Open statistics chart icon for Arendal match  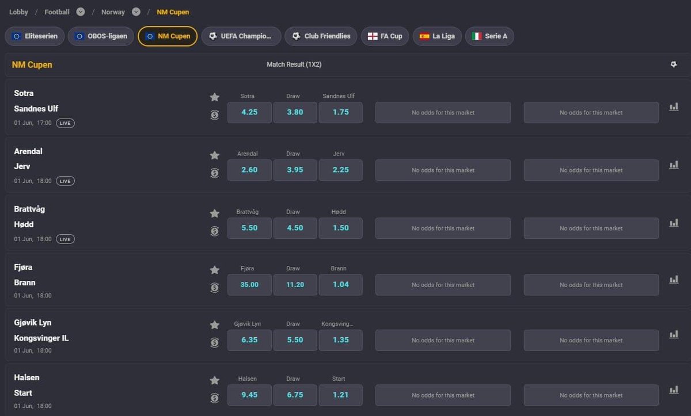click(x=674, y=165)
